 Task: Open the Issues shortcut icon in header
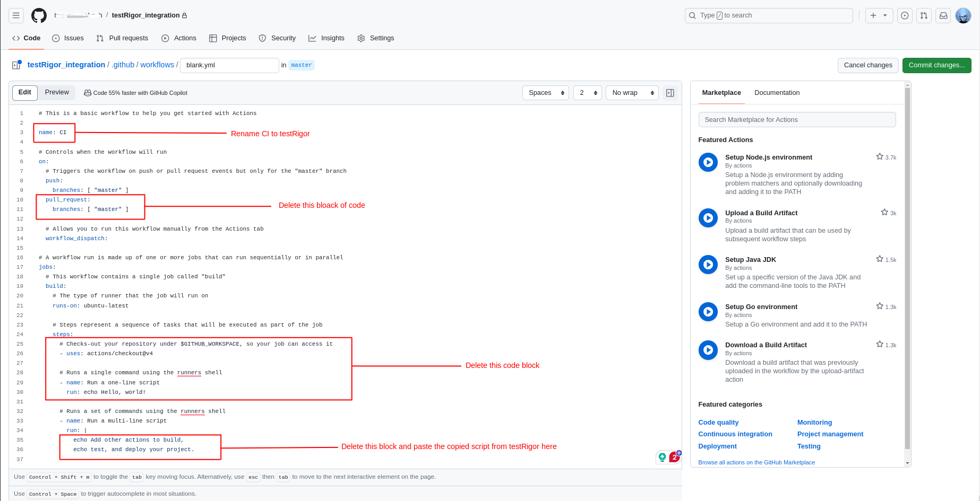coord(905,15)
